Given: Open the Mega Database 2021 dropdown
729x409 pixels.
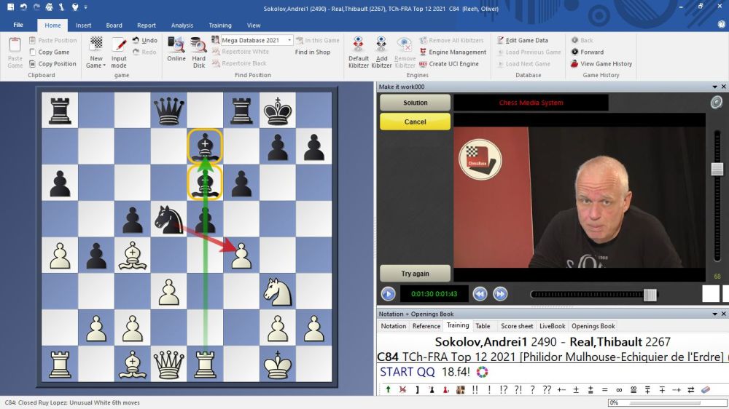Looking at the screenshot, I should 289,41.
